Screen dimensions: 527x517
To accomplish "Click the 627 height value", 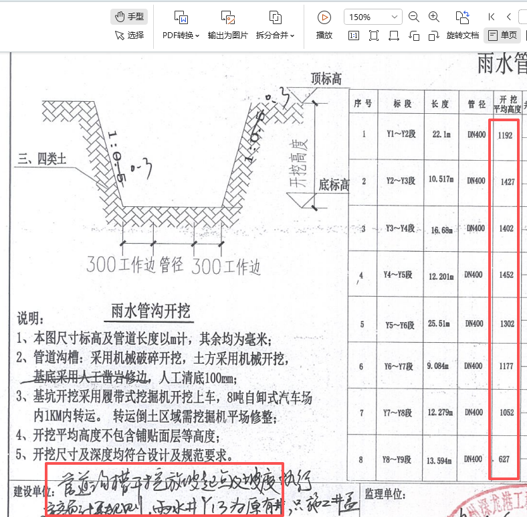I will tap(504, 459).
